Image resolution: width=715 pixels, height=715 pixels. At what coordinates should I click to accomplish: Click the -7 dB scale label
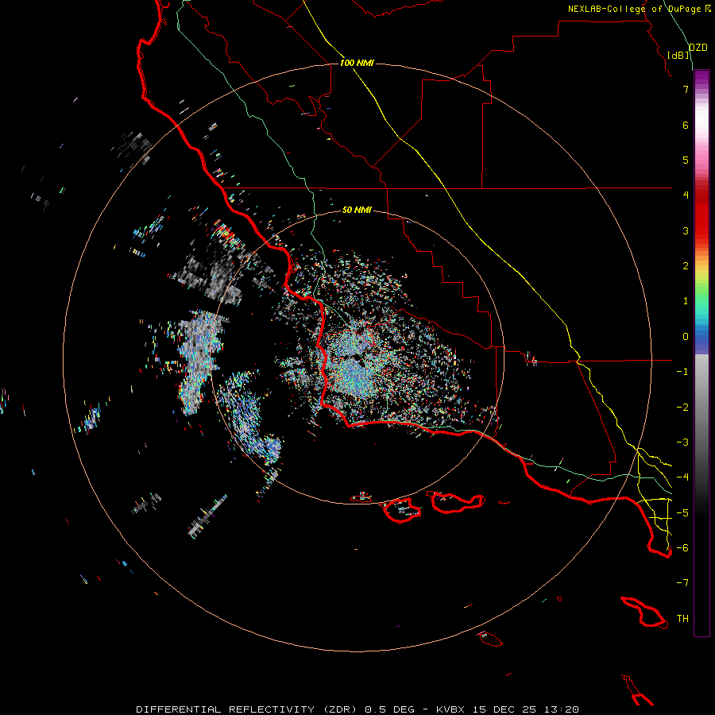coord(682,583)
